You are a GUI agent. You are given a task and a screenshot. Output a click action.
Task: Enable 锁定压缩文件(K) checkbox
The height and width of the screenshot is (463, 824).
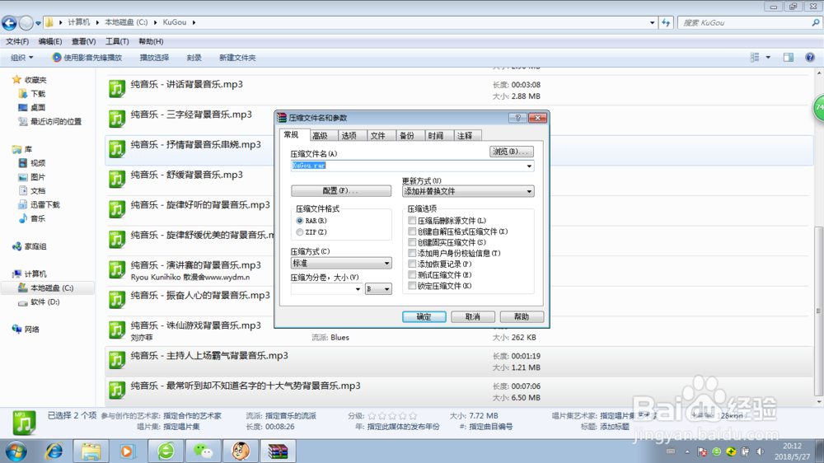click(x=412, y=285)
